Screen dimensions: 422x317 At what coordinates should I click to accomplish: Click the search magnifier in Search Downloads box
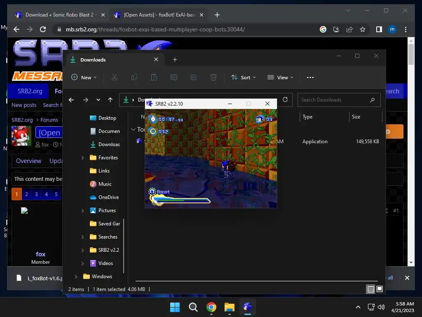coord(373,100)
